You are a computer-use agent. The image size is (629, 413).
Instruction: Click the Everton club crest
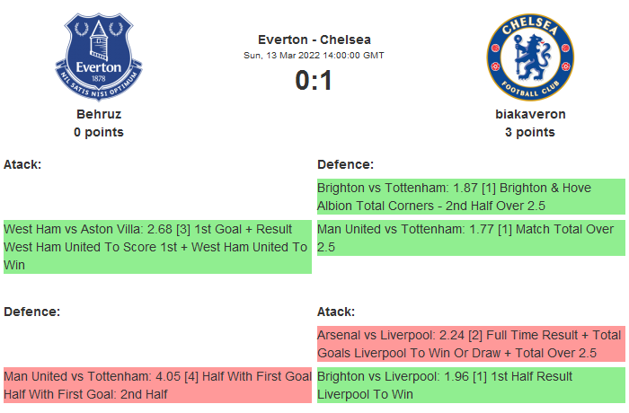point(99,57)
